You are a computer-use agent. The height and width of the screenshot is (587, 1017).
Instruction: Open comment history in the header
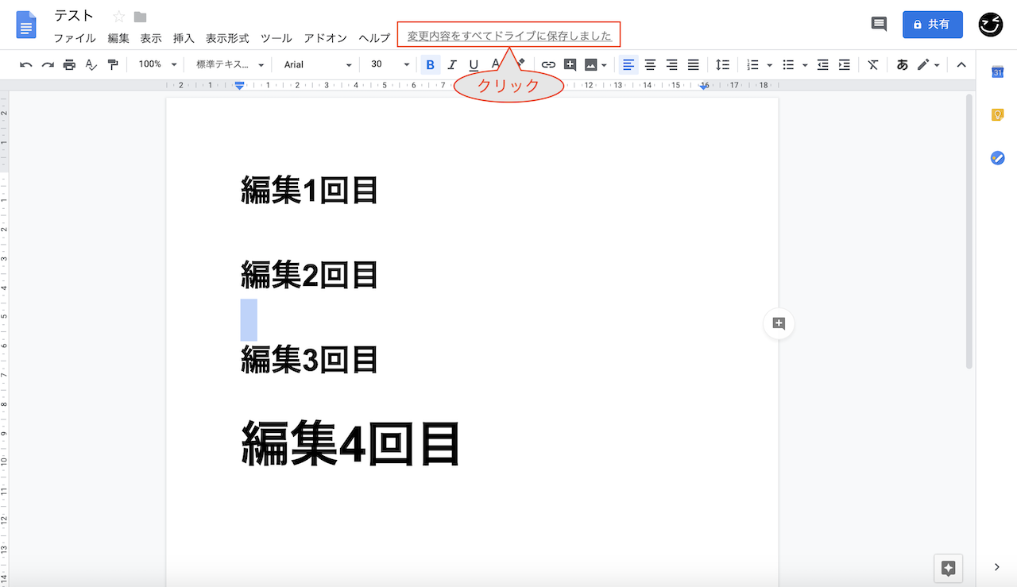(x=879, y=24)
